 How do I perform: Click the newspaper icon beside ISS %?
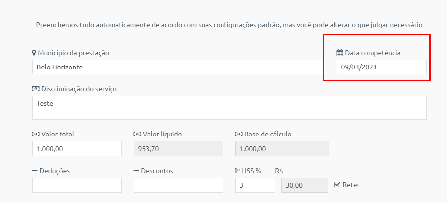(x=238, y=171)
